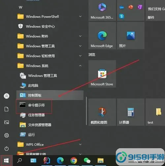This screenshot has width=165, height=166.
Task: Open Control Panel from the taskbar
Action: pos(33,160)
